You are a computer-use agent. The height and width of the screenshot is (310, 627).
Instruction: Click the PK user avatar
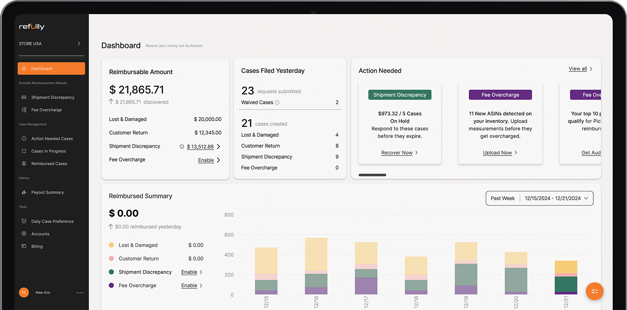click(24, 292)
